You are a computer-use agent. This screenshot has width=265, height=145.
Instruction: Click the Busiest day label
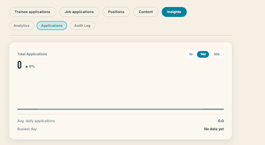[x=27, y=129]
